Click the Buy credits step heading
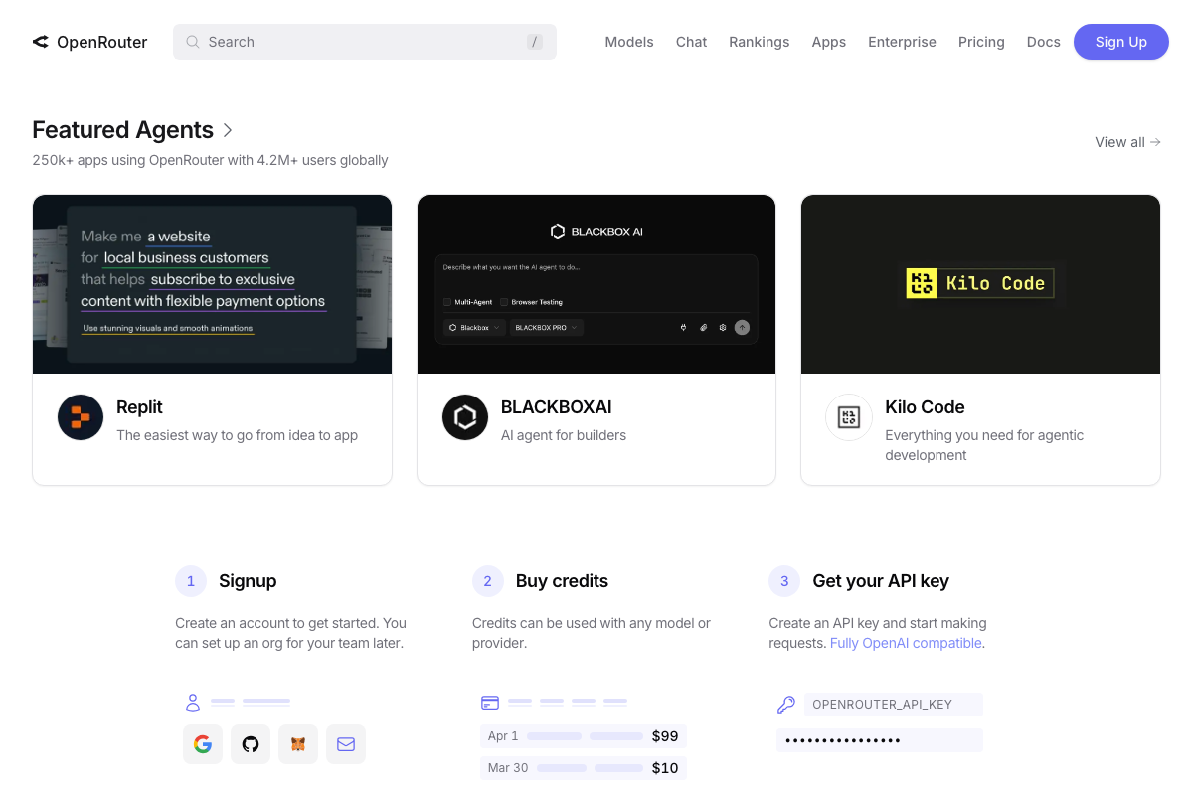 point(562,581)
